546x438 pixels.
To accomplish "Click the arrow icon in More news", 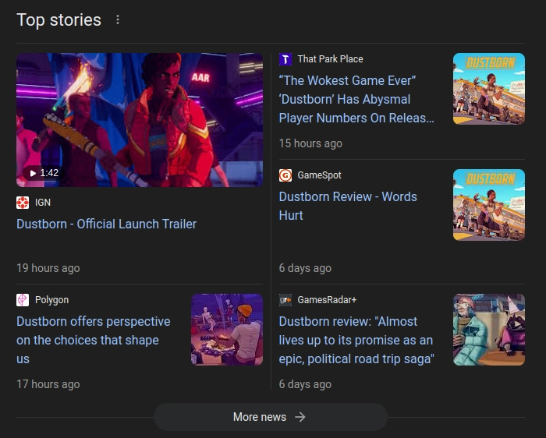I will [x=300, y=417].
